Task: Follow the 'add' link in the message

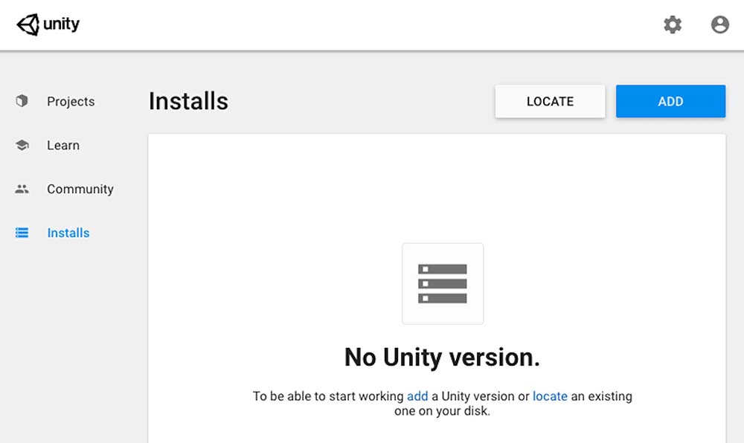Action: point(417,396)
